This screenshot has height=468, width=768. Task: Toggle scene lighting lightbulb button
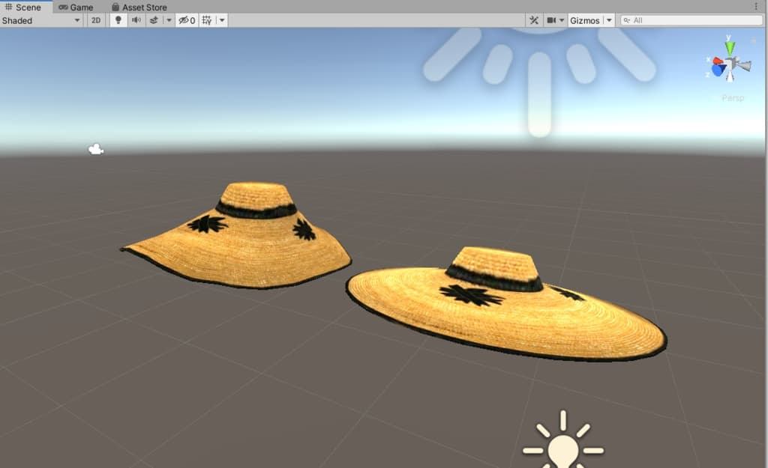tap(118, 20)
